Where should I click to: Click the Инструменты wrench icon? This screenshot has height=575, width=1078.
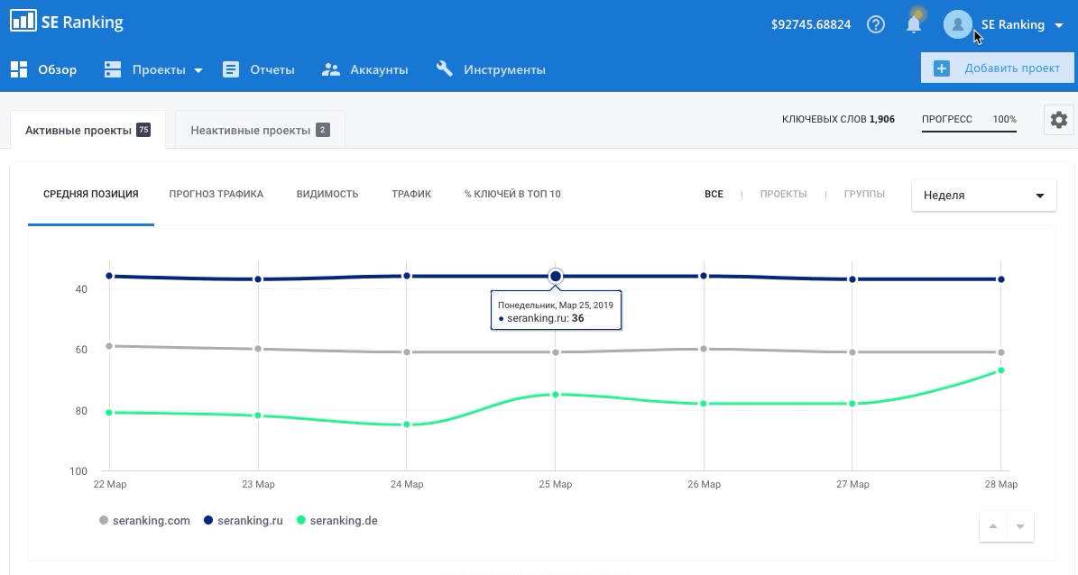[444, 68]
